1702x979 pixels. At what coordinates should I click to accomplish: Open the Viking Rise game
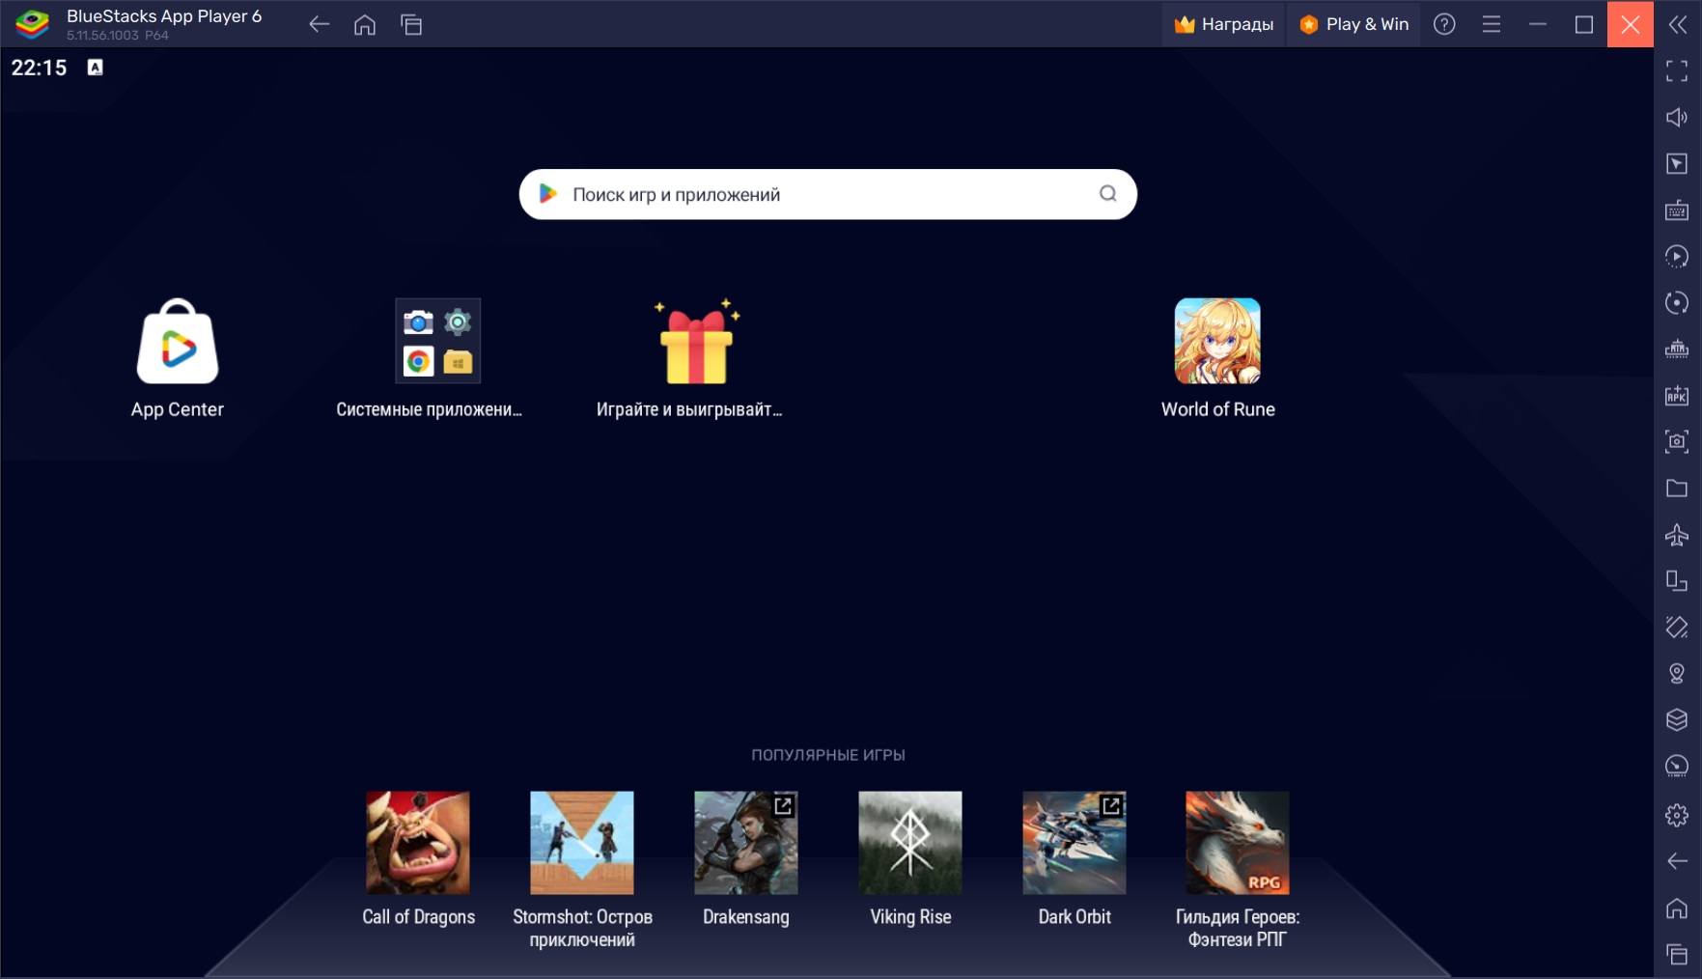click(910, 842)
